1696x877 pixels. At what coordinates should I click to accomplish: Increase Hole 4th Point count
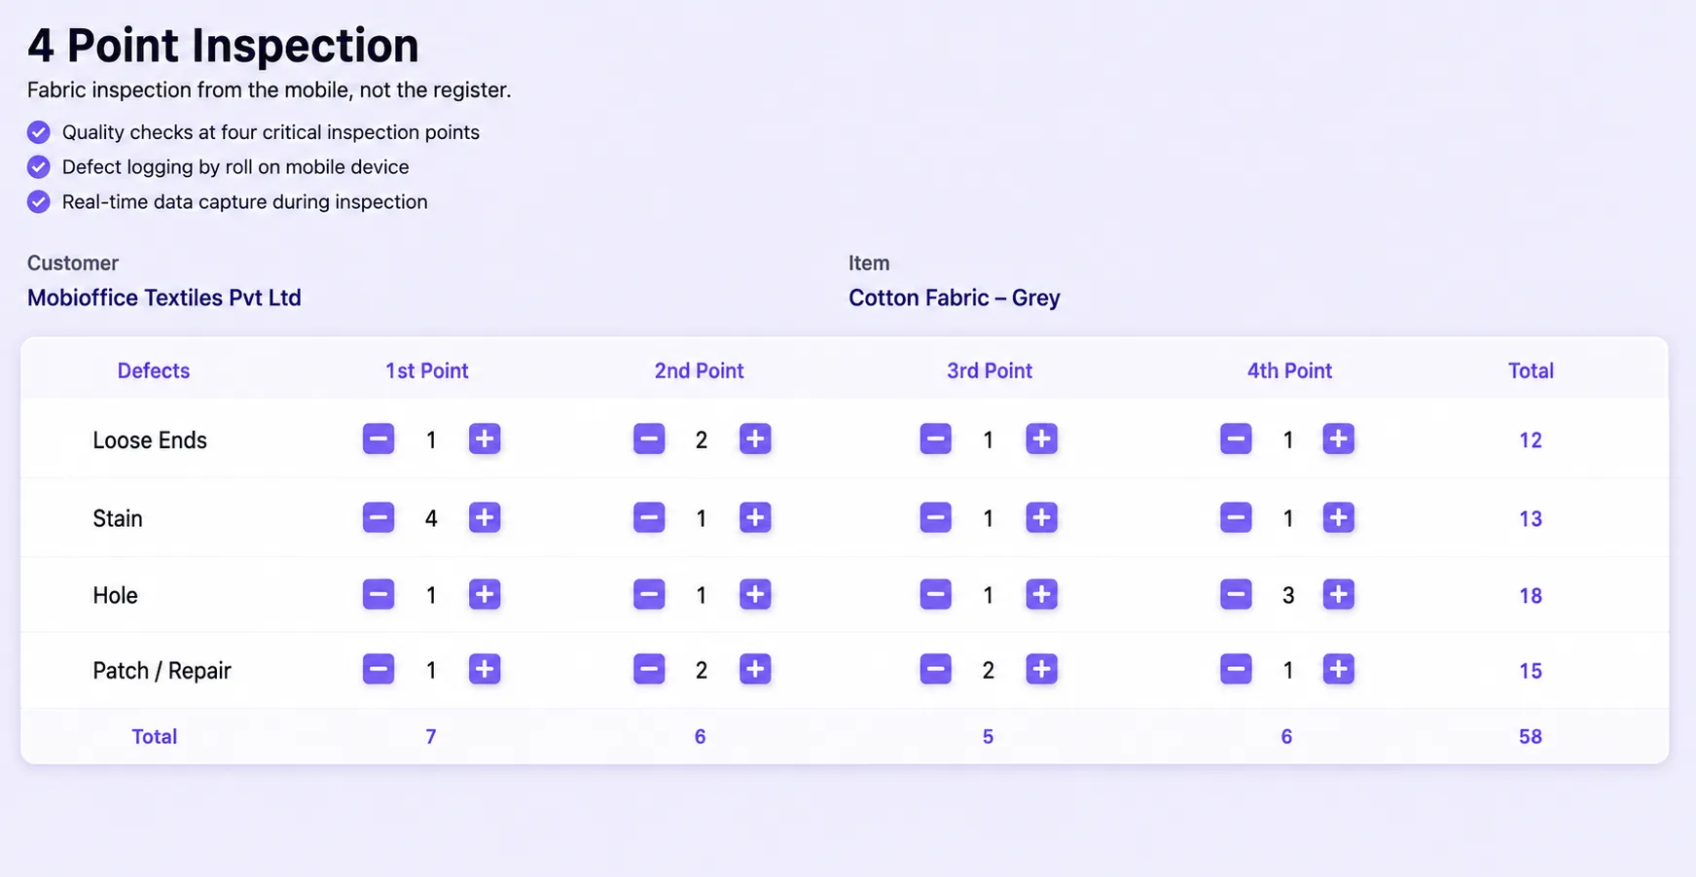1339,595
